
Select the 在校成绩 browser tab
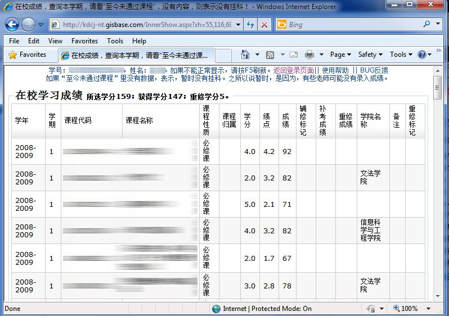click(x=135, y=55)
